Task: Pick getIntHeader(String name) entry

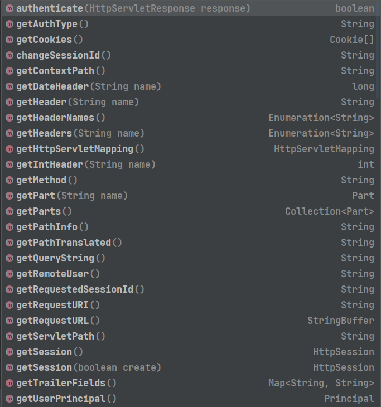Action: (x=189, y=164)
